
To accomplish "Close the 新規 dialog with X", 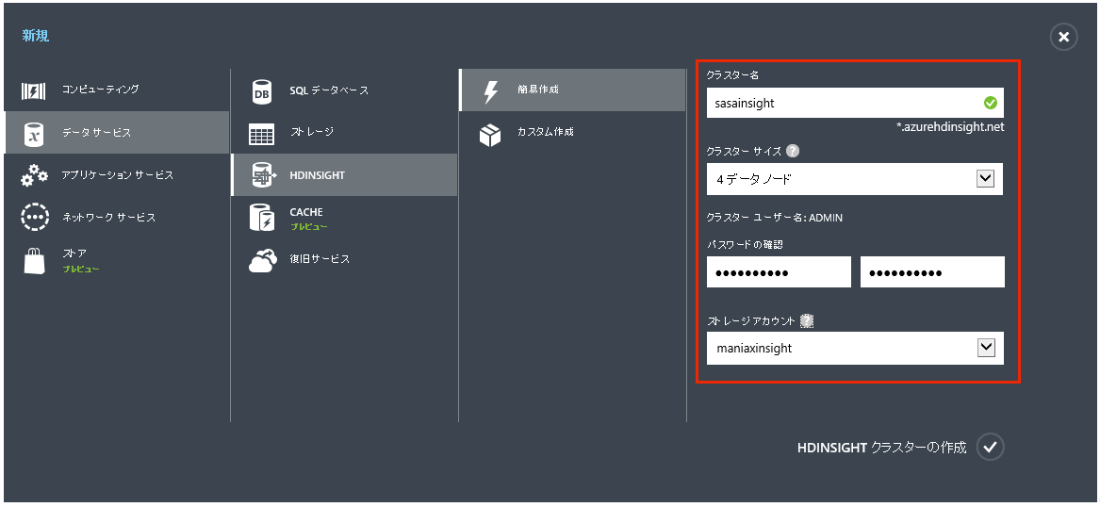I will pyautogui.click(x=1063, y=37).
